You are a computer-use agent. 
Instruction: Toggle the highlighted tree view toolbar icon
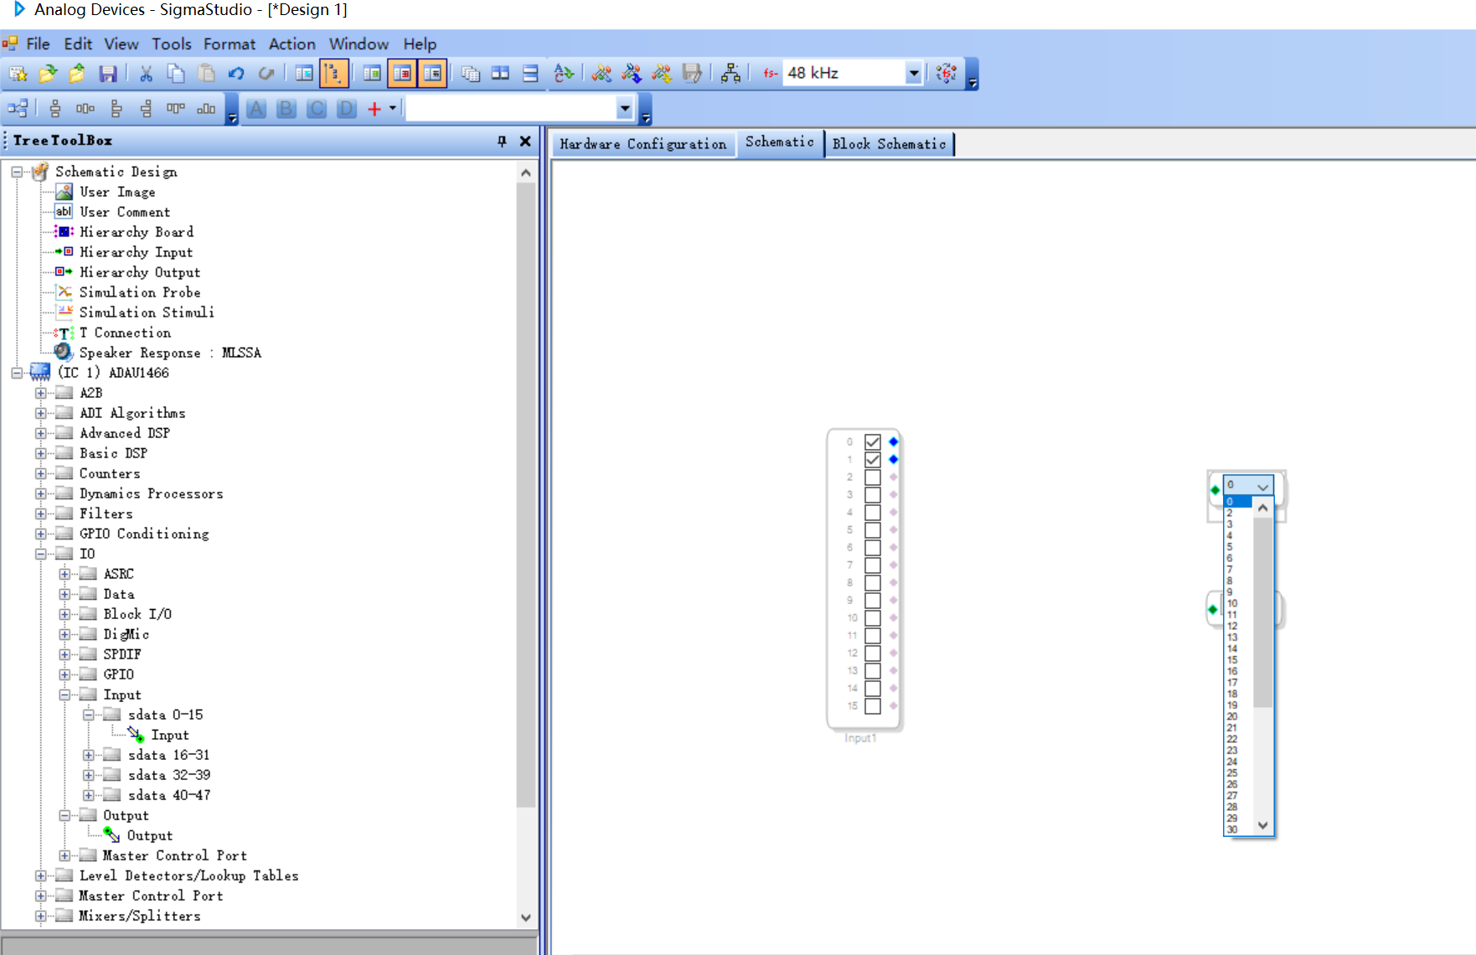pyautogui.click(x=333, y=74)
